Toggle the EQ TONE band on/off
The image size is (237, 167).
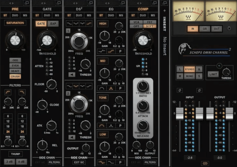pyautogui.click(x=103, y=98)
